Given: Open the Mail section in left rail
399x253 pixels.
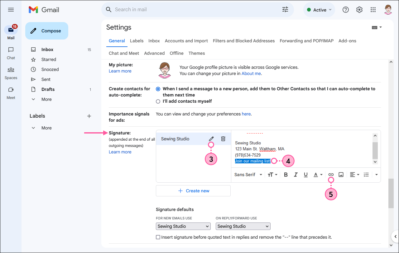Looking at the screenshot, I should coord(11,32).
